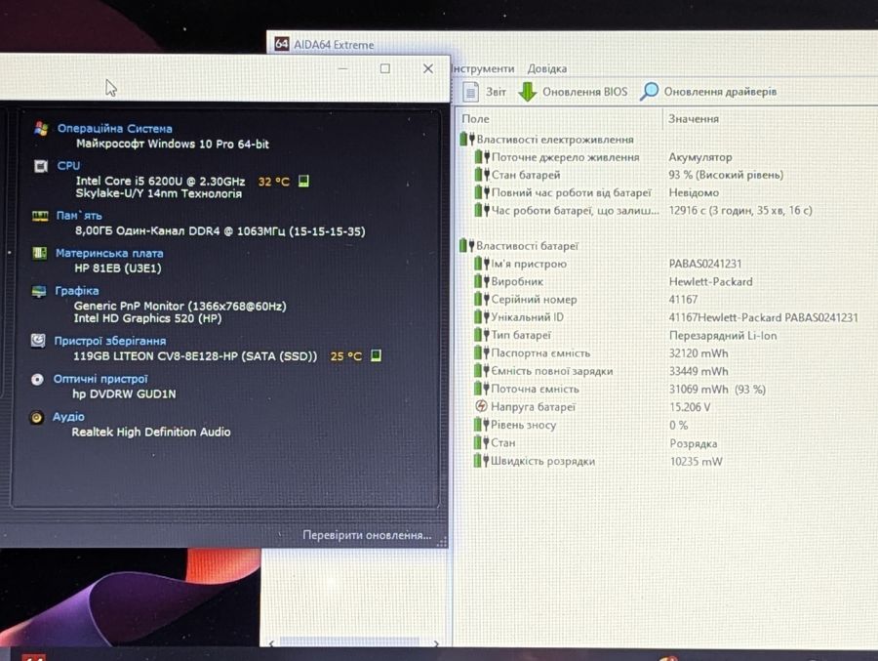Click the right arrow on the horizontal scrollbar
Viewport: 878px width, 661px height.
tap(436, 643)
